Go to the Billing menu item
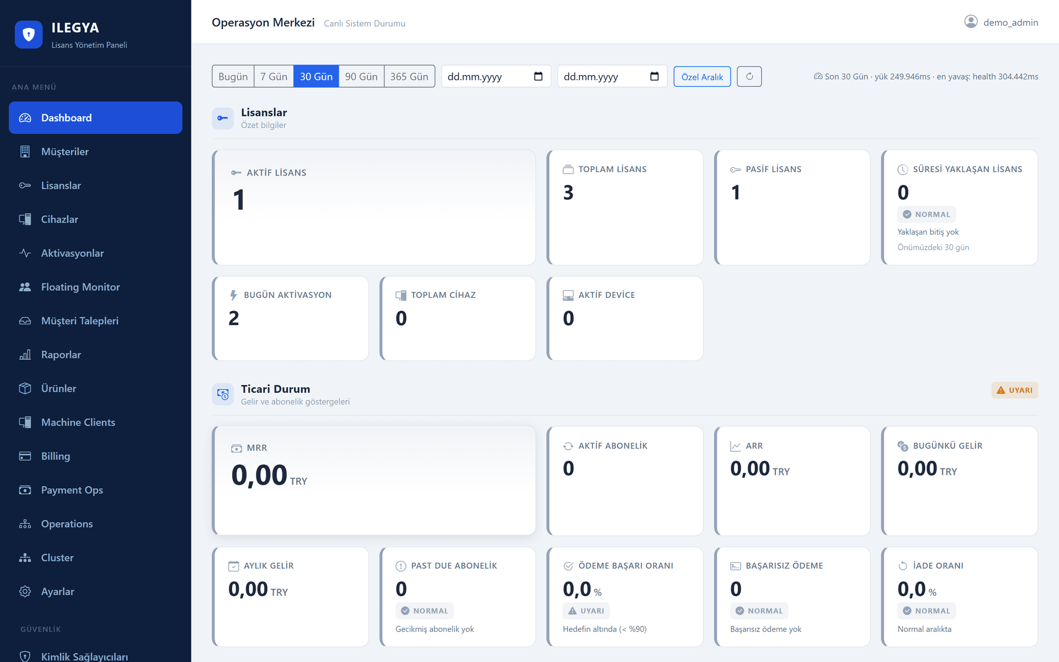1059x662 pixels. [95, 456]
